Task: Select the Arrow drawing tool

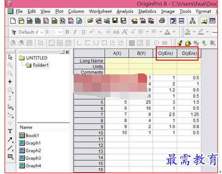Action: tap(10, 140)
